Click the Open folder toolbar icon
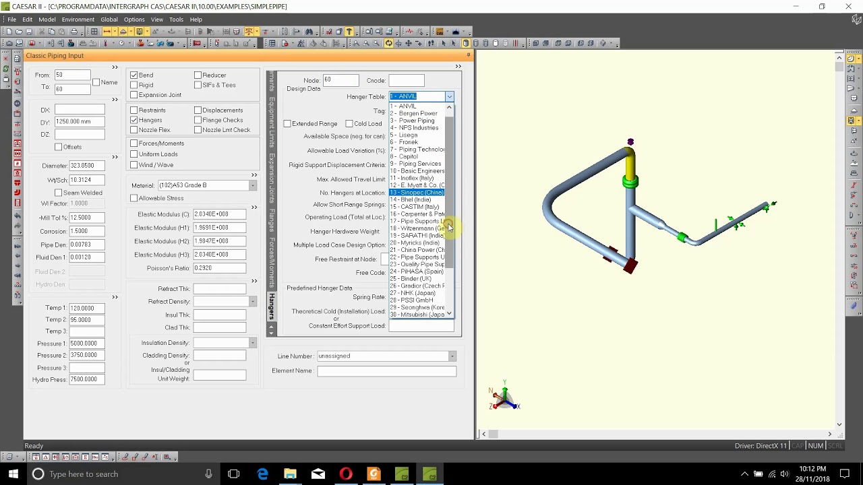The height and width of the screenshot is (485, 863). pyautogui.click(x=19, y=32)
